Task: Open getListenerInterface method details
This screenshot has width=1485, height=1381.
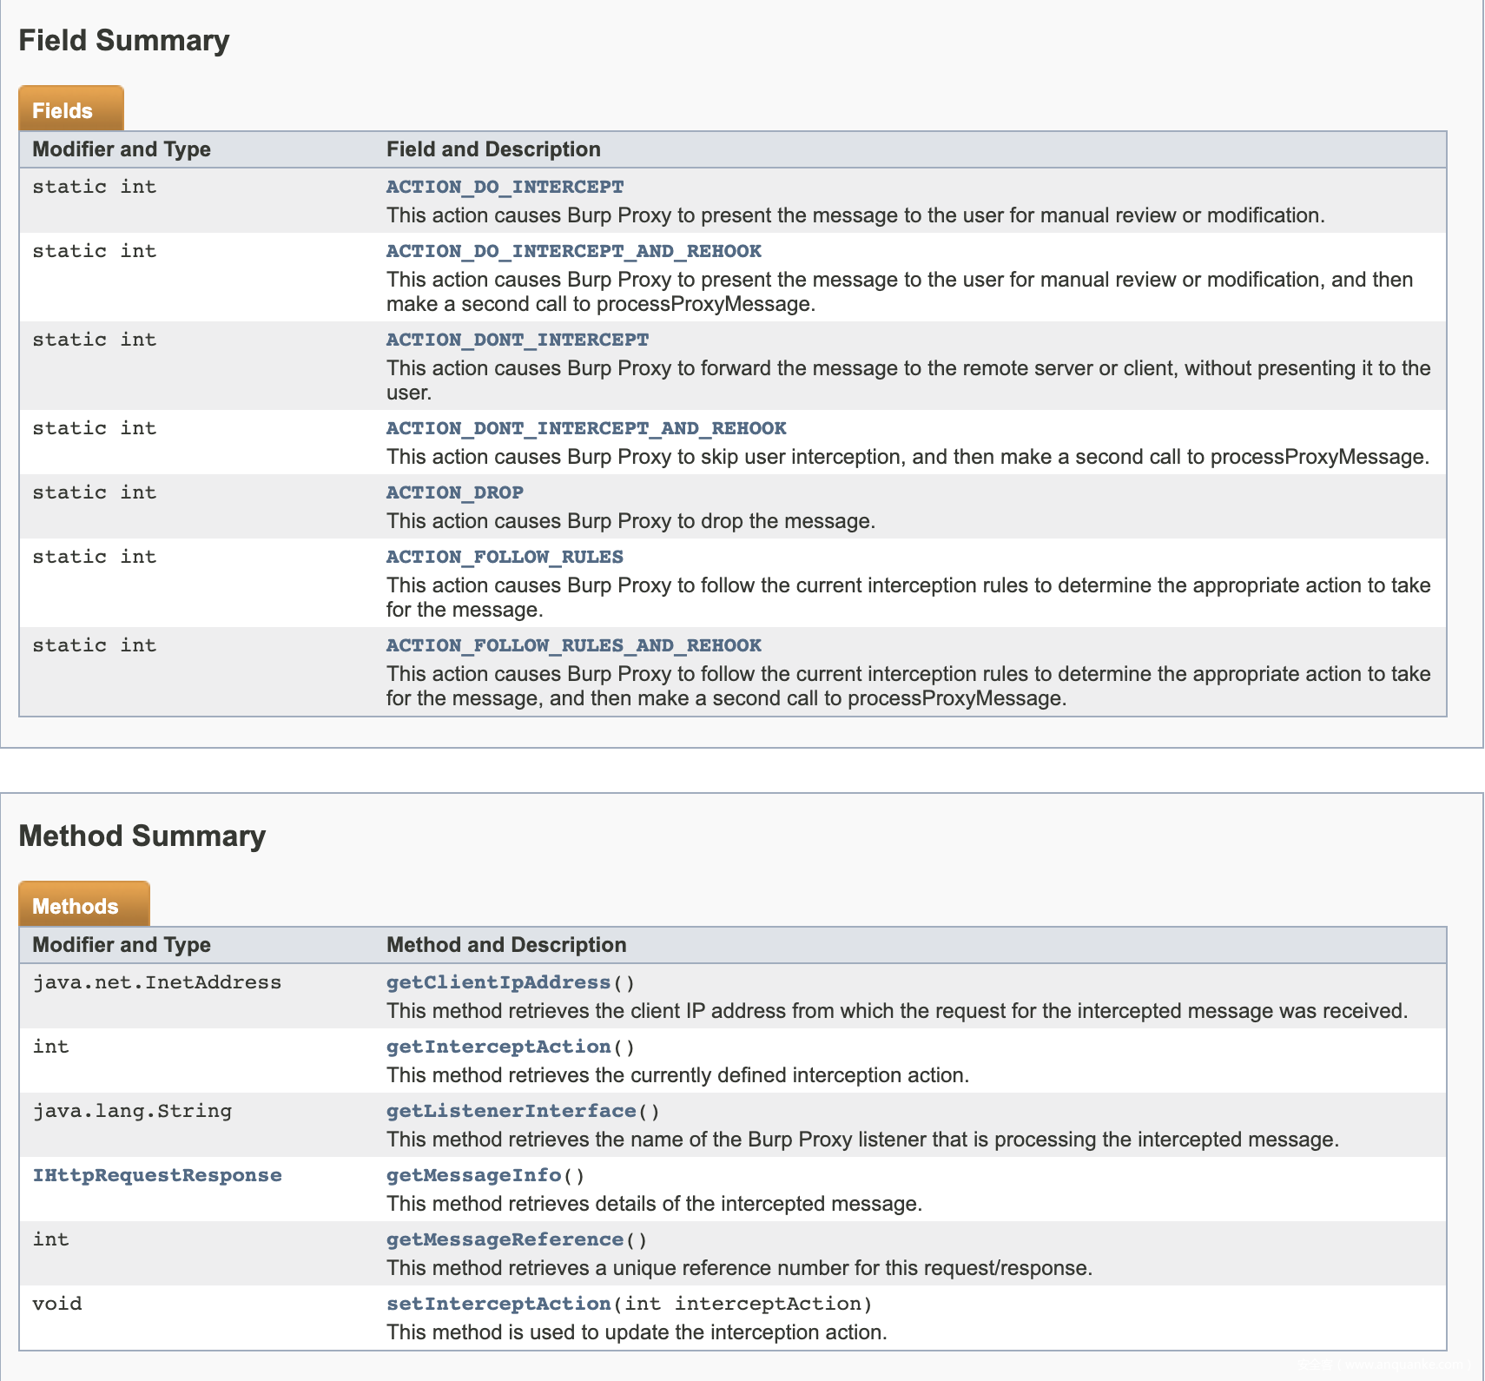Action: (511, 1111)
